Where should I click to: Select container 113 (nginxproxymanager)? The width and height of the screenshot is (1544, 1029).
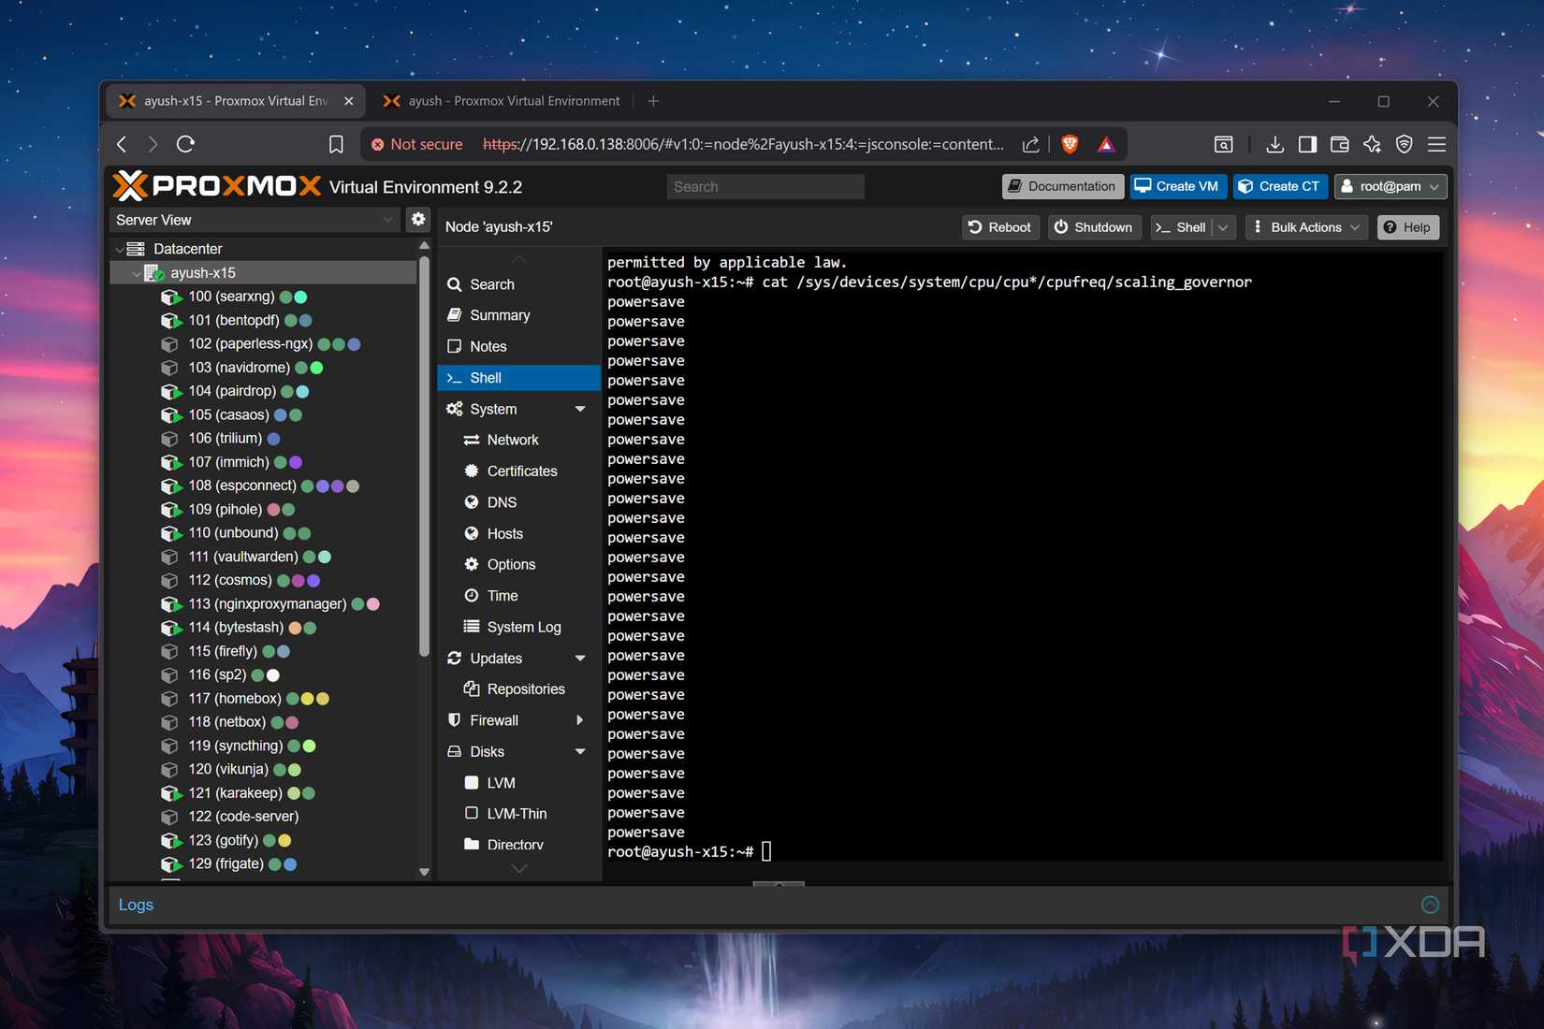[263, 604]
